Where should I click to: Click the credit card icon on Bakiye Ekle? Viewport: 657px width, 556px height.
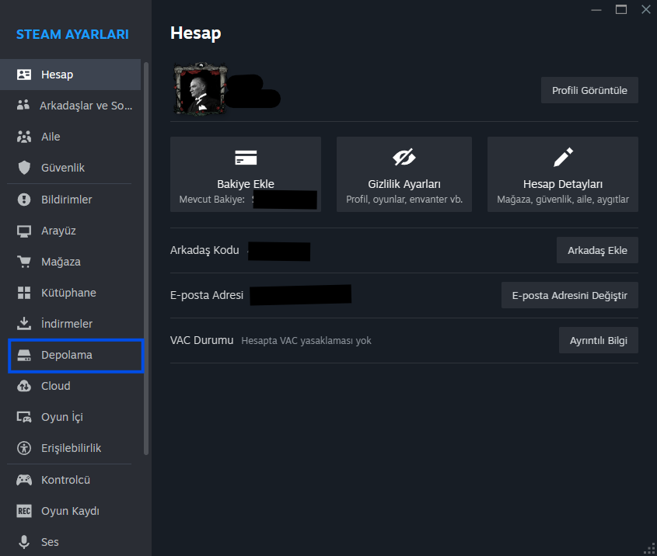(x=246, y=158)
